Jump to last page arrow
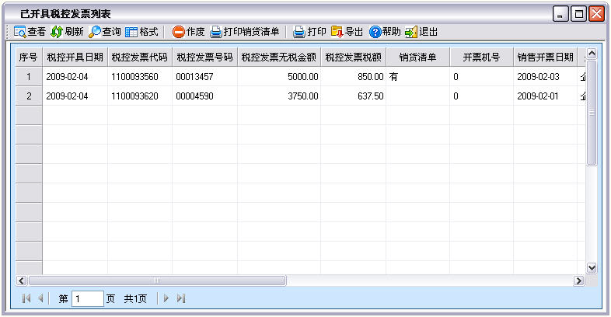The width and height of the screenshot is (611, 317). click(x=181, y=298)
